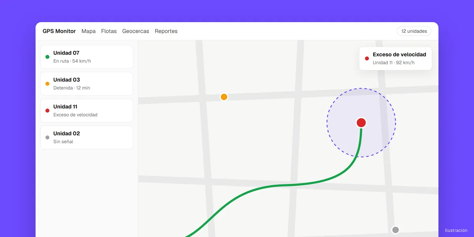Click the 'Unidad 11 · 92 km/h' text

tap(393, 63)
